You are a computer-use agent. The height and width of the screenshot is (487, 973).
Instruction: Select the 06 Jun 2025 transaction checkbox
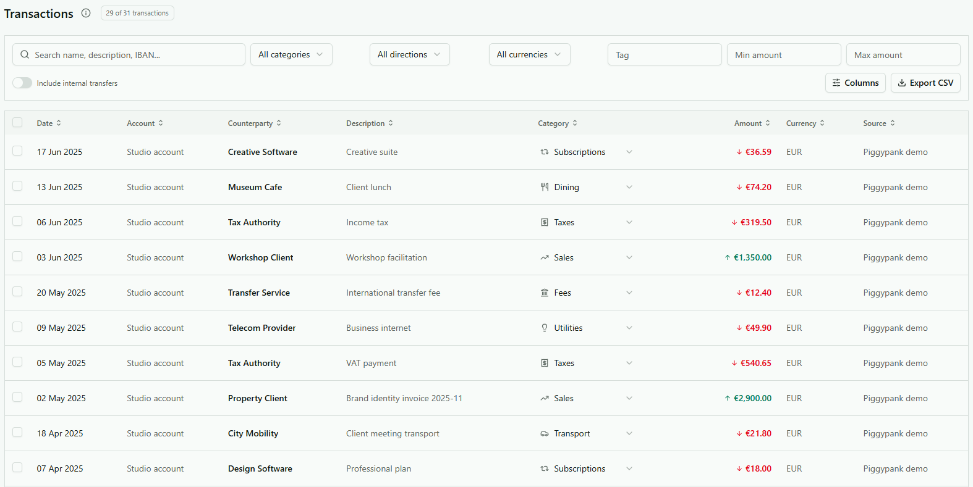click(17, 221)
